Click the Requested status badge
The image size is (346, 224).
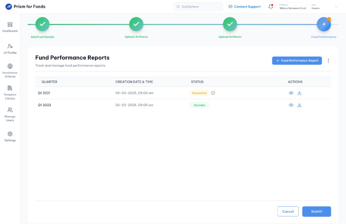click(199, 93)
